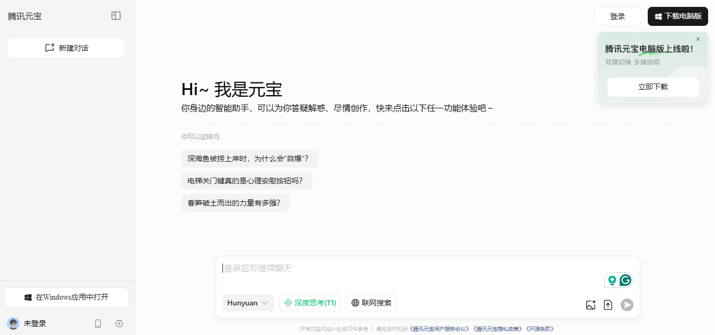Click the green Grammarly G icon
Image resolution: width=715 pixels, height=335 pixels.
[625, 280]
